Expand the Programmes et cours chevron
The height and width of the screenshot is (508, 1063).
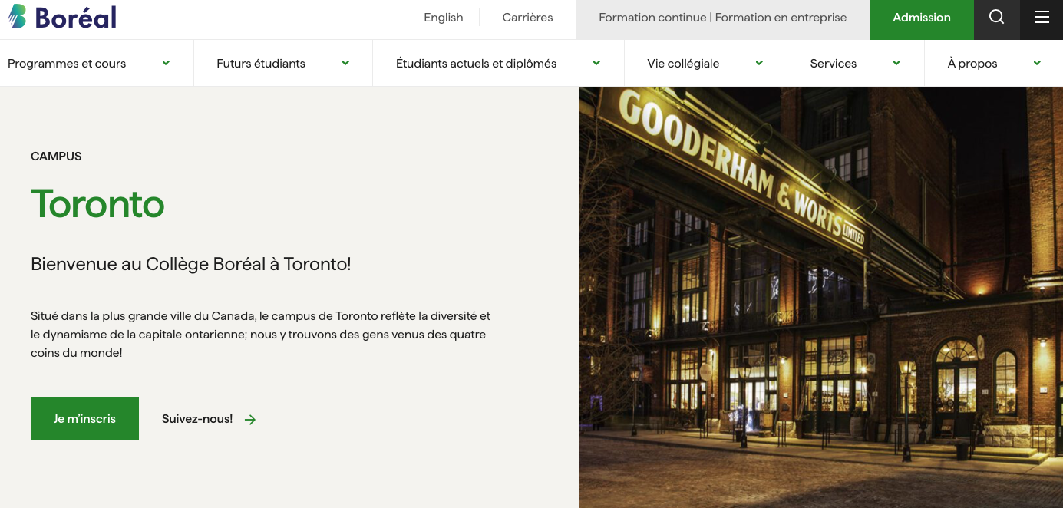point(166,63)
